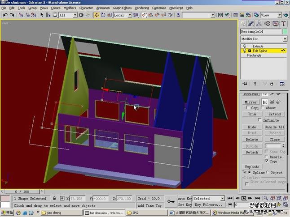This screenshot has height=217, width=290.
Task: Check the Copy box under Mirror
Action: [248, 107]
